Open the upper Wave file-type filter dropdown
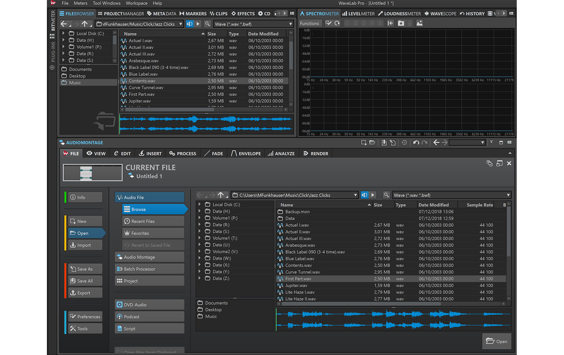Image resolution: width=564 pixels, height=355 pixels. coord(290,24)
